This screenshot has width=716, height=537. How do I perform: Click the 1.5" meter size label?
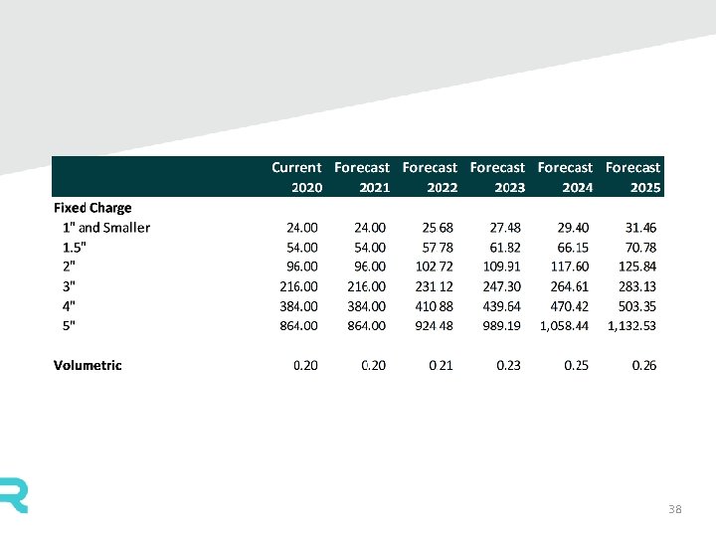pos(75,247)
